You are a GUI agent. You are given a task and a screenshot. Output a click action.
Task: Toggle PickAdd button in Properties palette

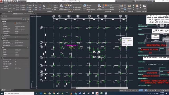coord(24,19)
